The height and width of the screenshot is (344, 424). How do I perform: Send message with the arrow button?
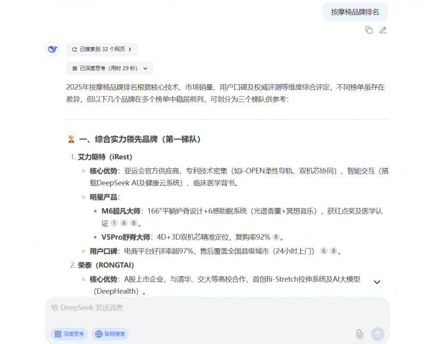378,334
